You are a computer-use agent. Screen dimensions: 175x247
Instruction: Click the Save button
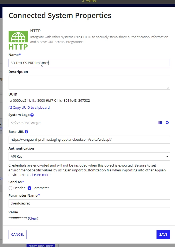(x=163, y=235)
